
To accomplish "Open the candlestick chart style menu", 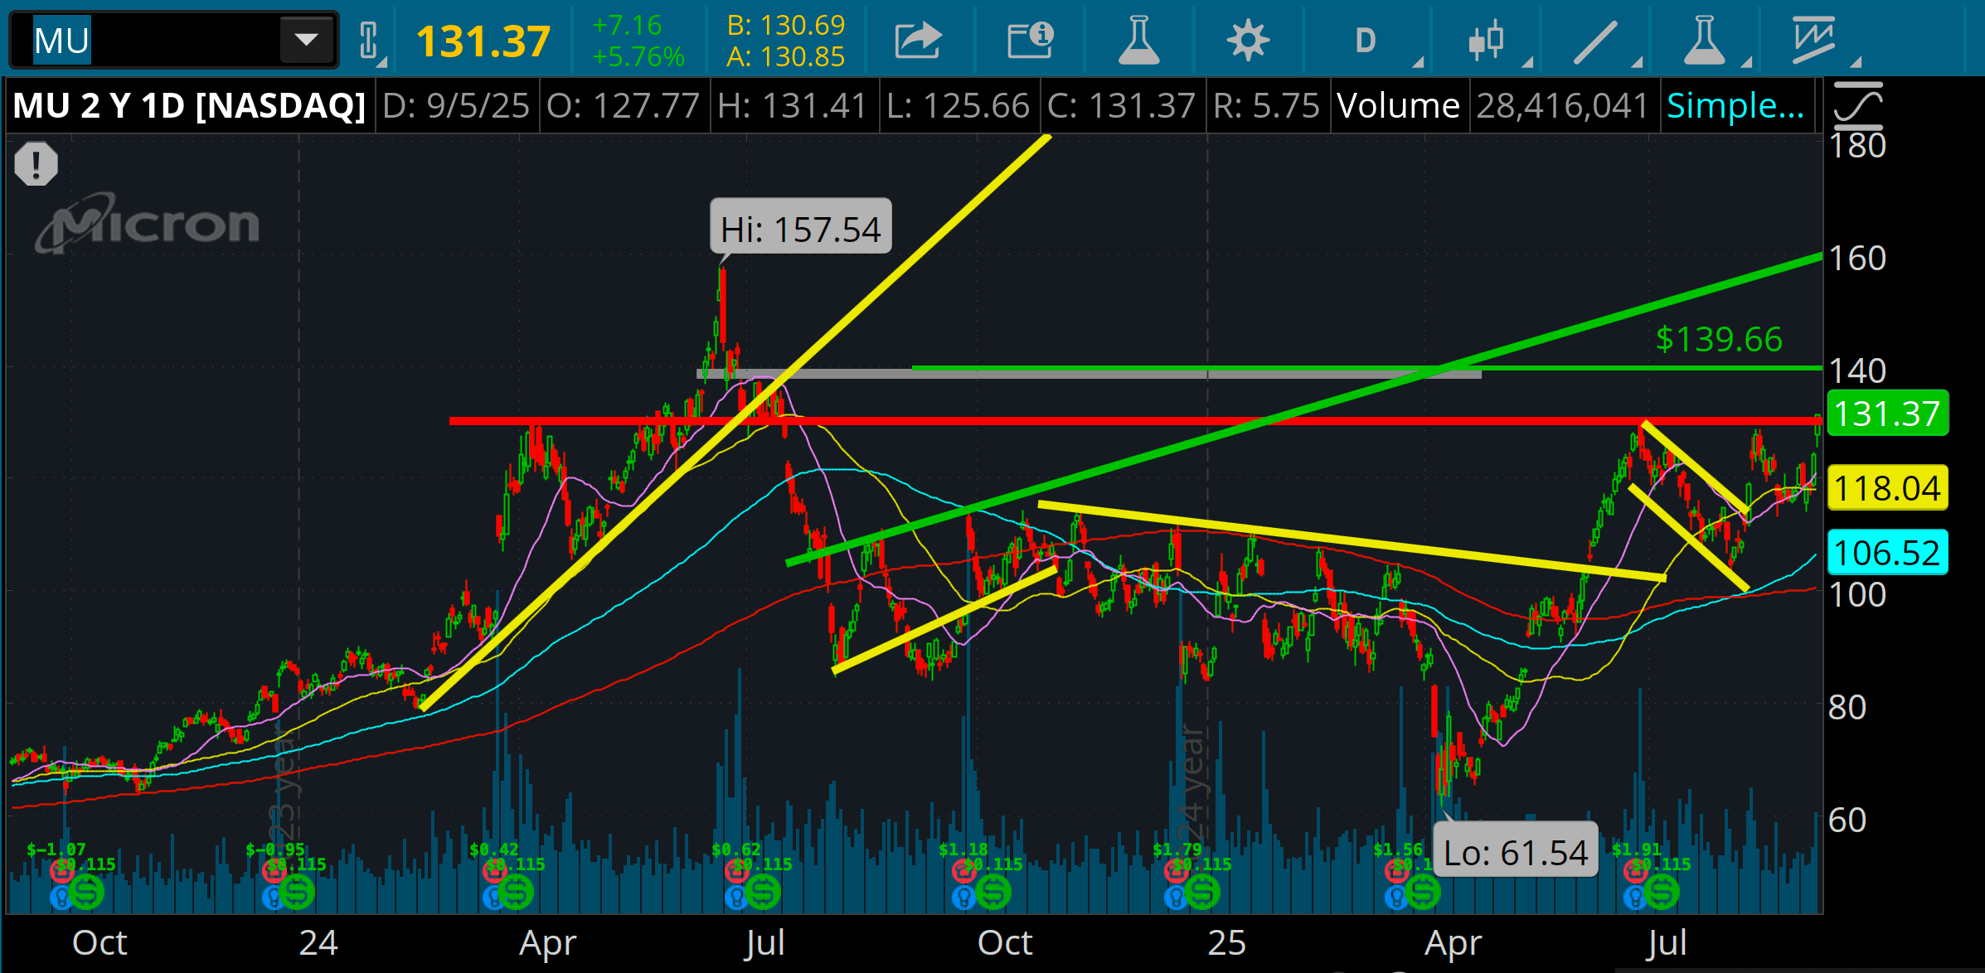I will pyautogui.click(x=1487, y=40).
